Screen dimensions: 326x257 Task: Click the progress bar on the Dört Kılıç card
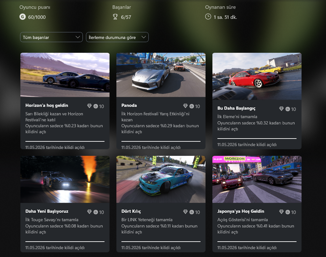tap(161, 242)
